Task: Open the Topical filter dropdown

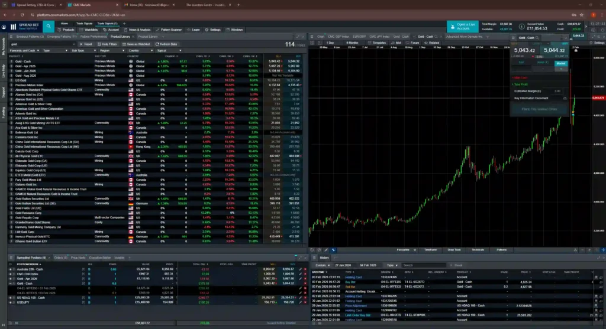Action: [169, 51]
